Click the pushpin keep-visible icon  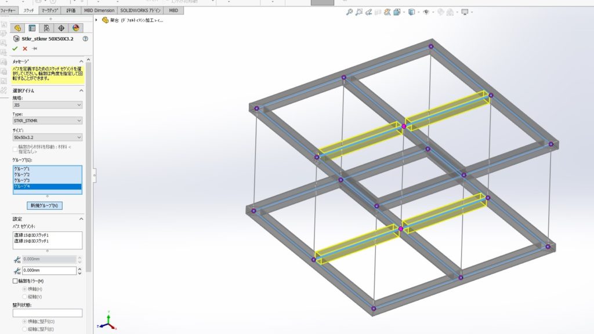click(35, 49)
